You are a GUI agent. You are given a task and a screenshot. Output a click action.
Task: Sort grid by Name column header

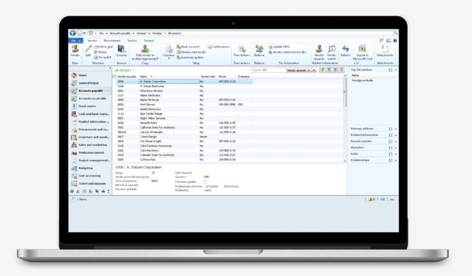coord(143,77)
